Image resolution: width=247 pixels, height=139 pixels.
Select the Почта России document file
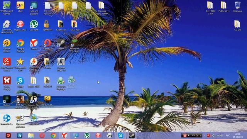pyautogui.click(x=47, y=8)
